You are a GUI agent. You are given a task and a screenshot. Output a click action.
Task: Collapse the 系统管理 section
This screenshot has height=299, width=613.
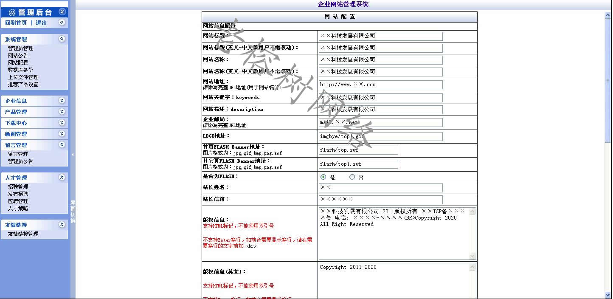coord(62,39)
